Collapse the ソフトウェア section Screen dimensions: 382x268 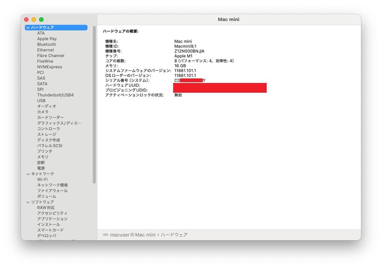point(28,202)
